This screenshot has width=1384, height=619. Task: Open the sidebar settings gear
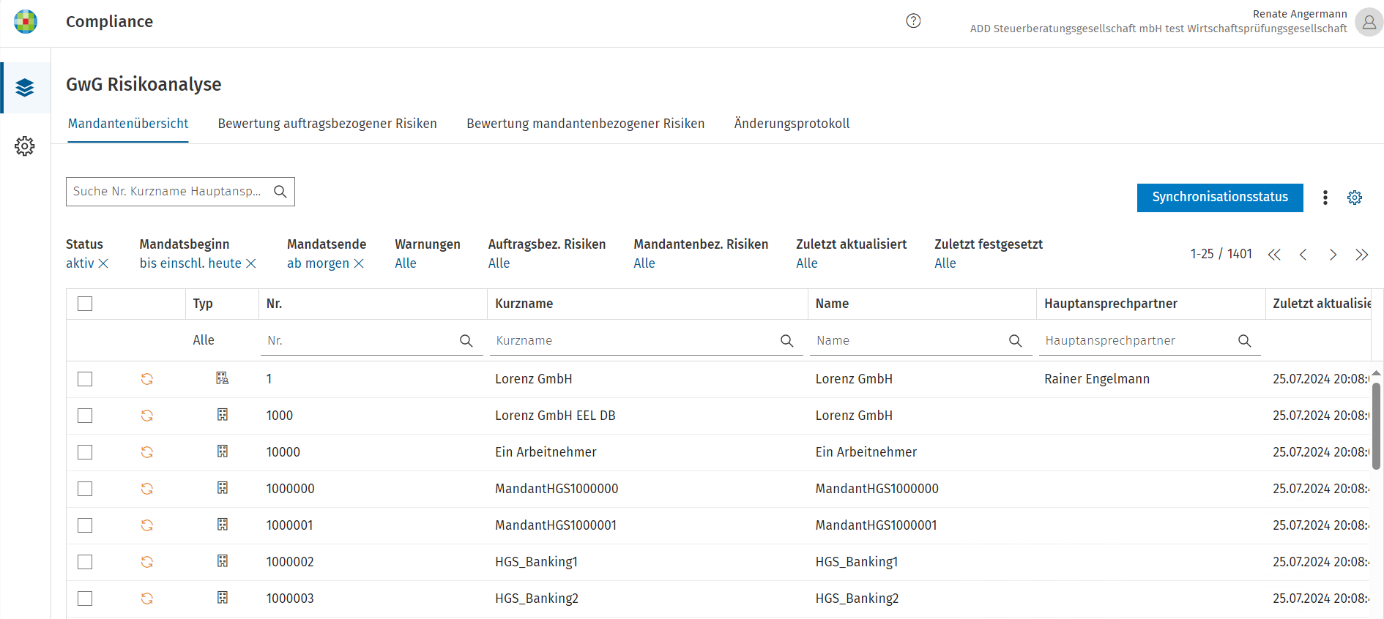[25, 146]
